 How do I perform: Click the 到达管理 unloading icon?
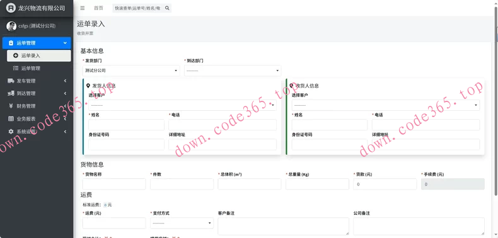tap(11, 94)
